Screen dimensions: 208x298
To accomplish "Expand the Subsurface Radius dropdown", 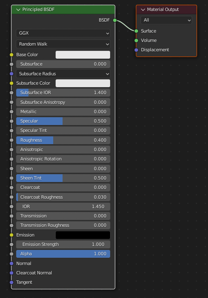I will click(63, 74).
